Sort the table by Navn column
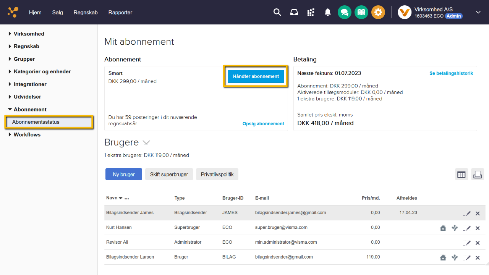The image size is (489, 275). click(x=112, y=198)
